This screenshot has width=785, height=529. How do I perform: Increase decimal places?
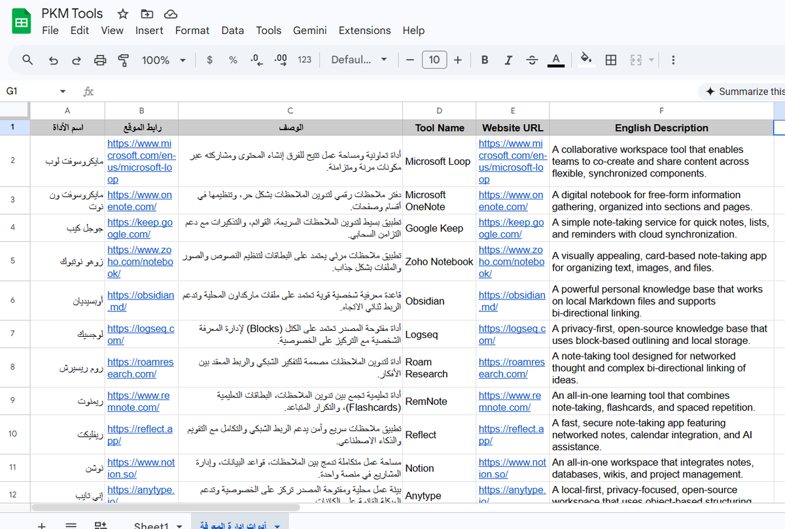pyautogui.click(x=281, y=60)
